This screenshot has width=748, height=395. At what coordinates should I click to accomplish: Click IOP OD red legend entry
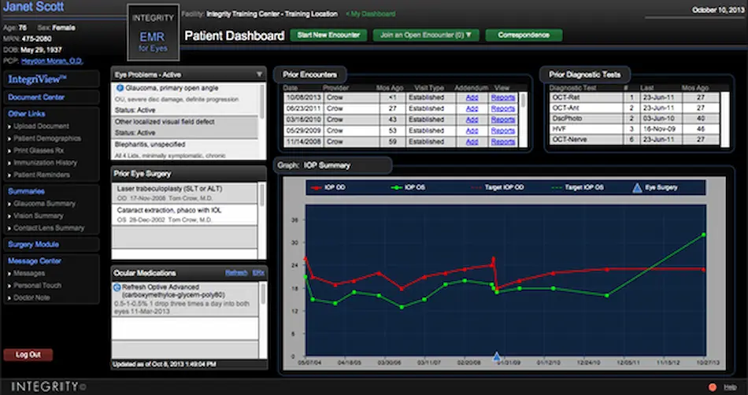(328, 188)
